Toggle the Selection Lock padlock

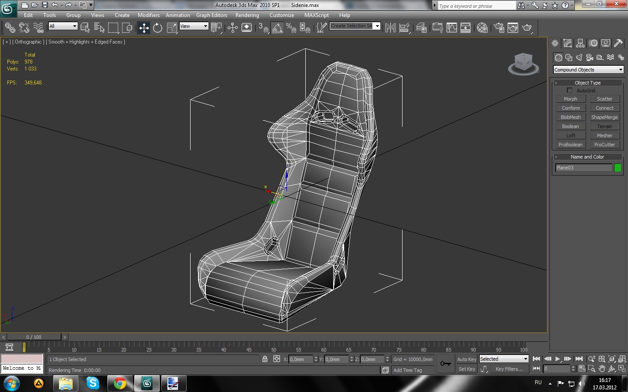[x=265, y=359]
